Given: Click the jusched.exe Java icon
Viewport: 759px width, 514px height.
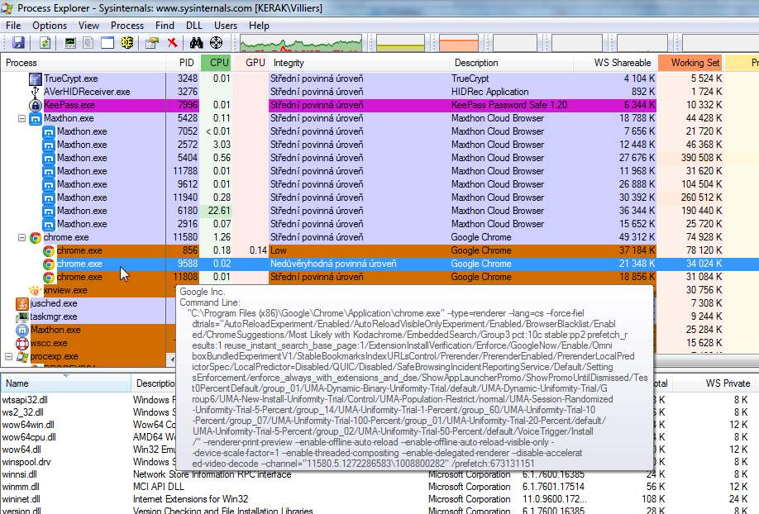Looking at the screenshot, I should pos(22,303).
